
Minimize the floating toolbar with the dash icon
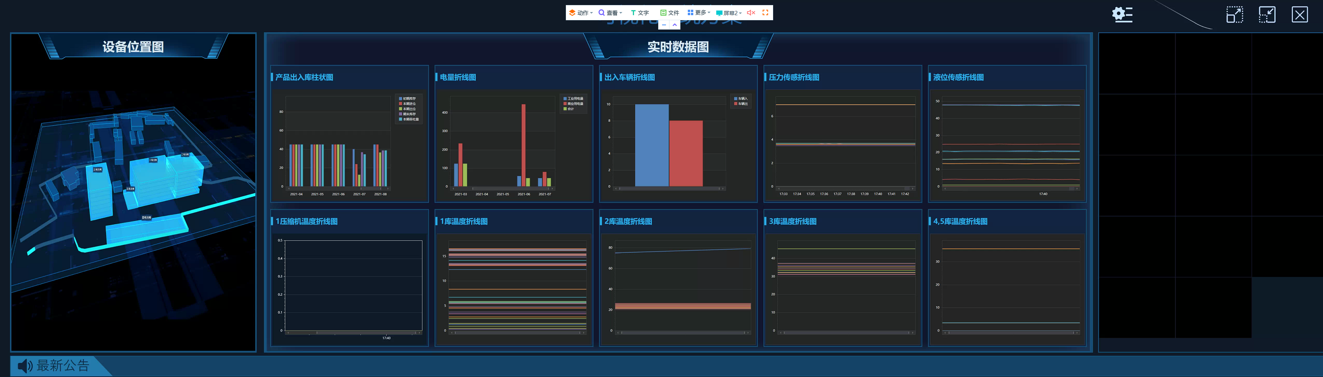(x=664, y=25)
